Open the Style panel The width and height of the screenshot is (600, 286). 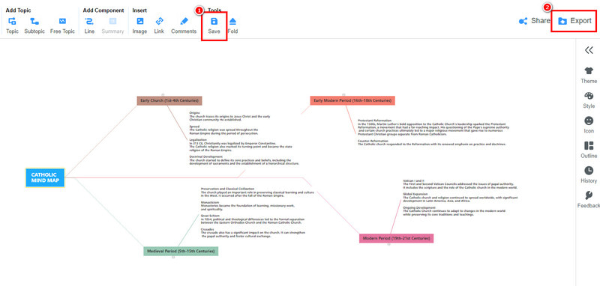pyautogui.click(x=589, y=100)
